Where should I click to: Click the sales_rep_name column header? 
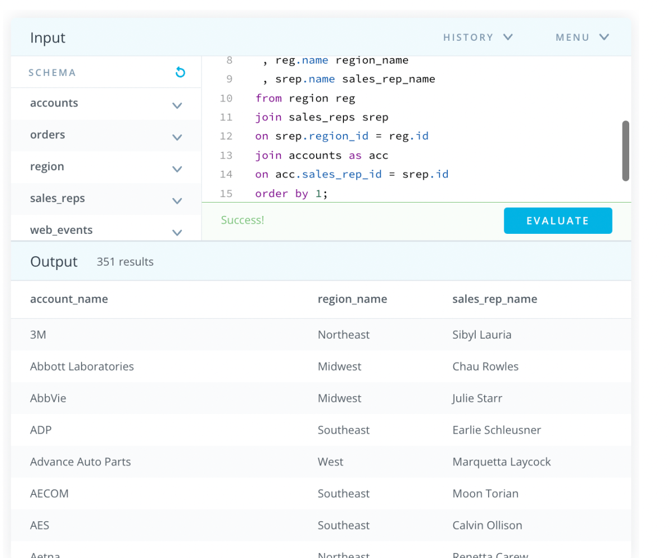pos(495,299)
